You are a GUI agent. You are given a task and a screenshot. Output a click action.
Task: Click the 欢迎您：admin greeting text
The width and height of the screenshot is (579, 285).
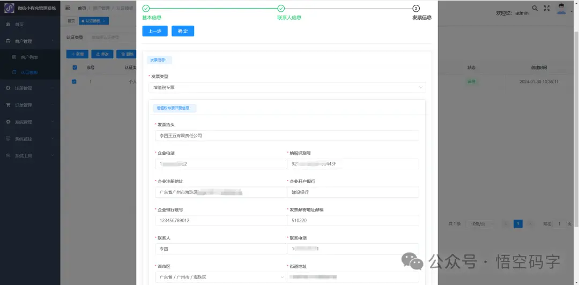[512, 13]
